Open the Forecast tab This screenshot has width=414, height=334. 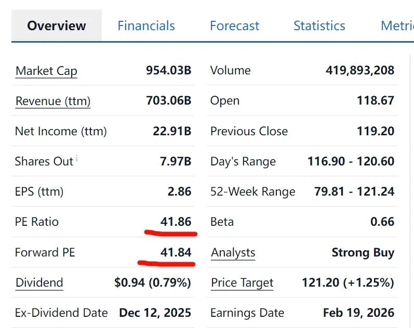(234, 25)
